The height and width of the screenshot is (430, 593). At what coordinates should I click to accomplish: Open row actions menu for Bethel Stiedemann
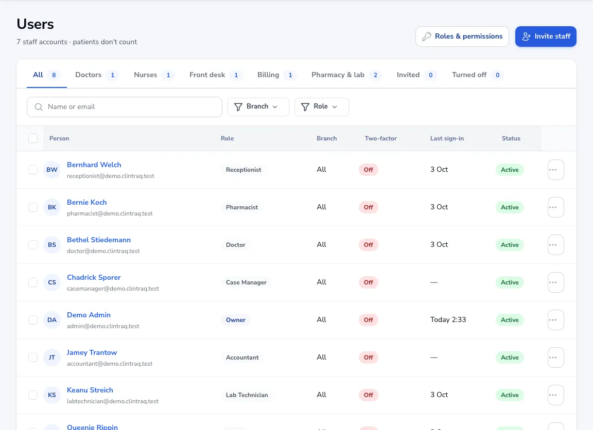[555, 245]
